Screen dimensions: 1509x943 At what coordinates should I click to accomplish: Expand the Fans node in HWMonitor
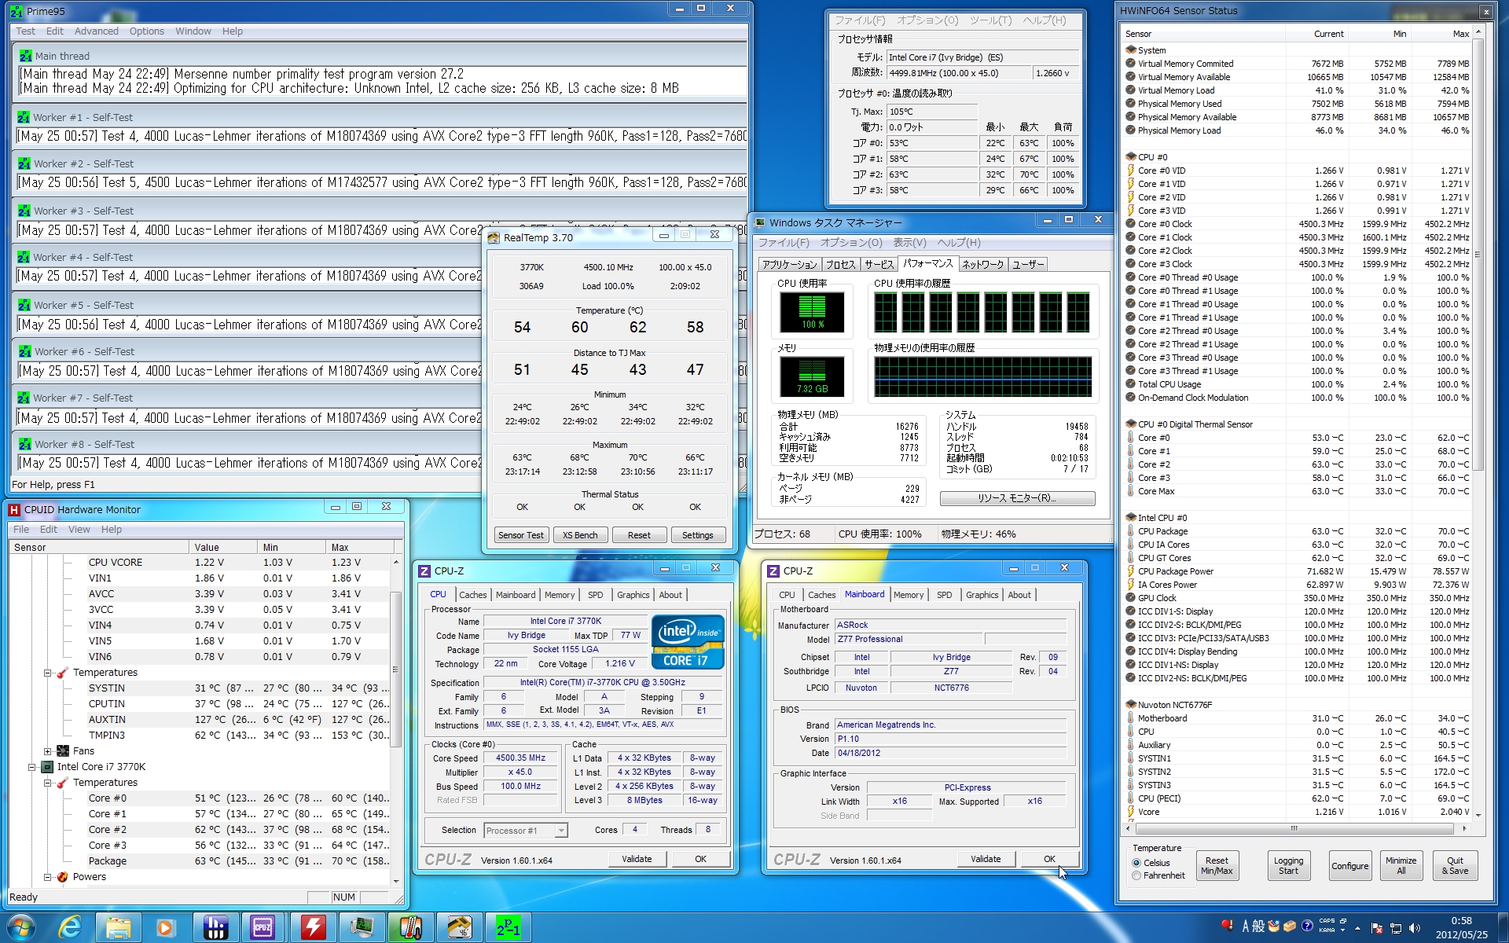pos(47,751)
